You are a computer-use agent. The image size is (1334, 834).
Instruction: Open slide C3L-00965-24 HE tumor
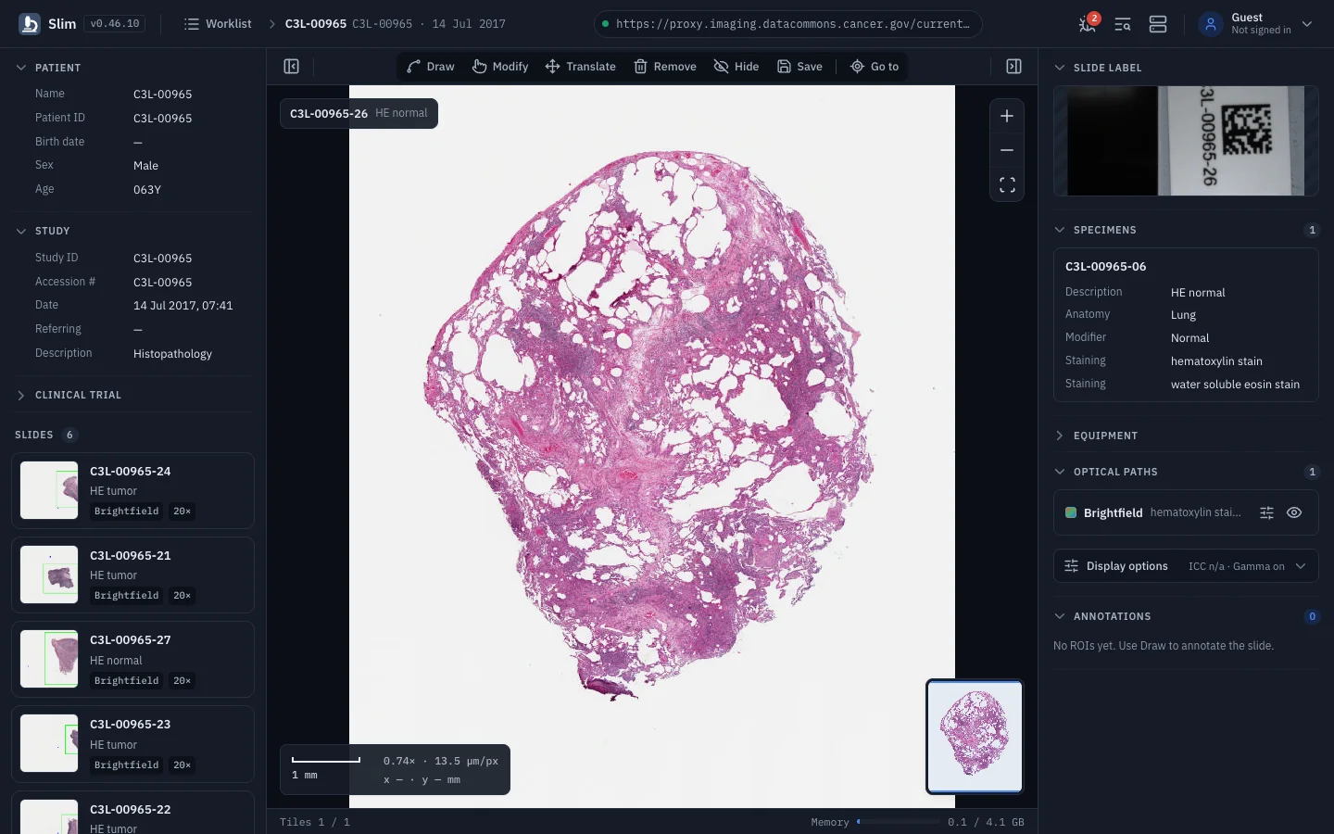coord(132,490)
